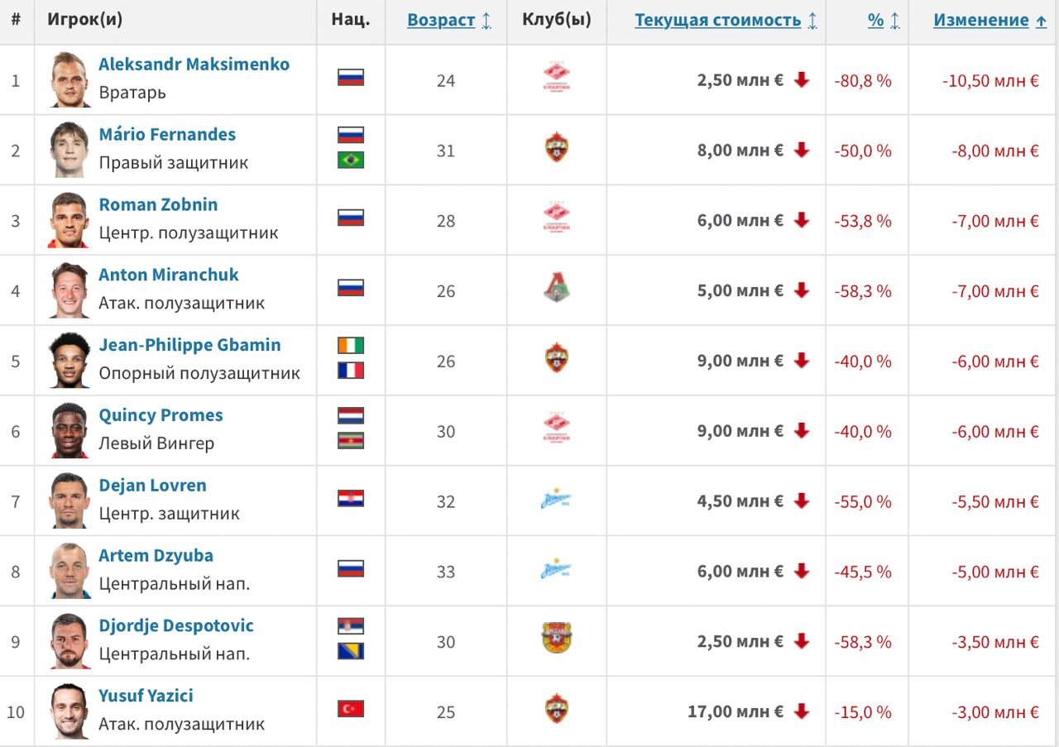Click Turkish flag next to Yusuf Yazici

[351, 709]
